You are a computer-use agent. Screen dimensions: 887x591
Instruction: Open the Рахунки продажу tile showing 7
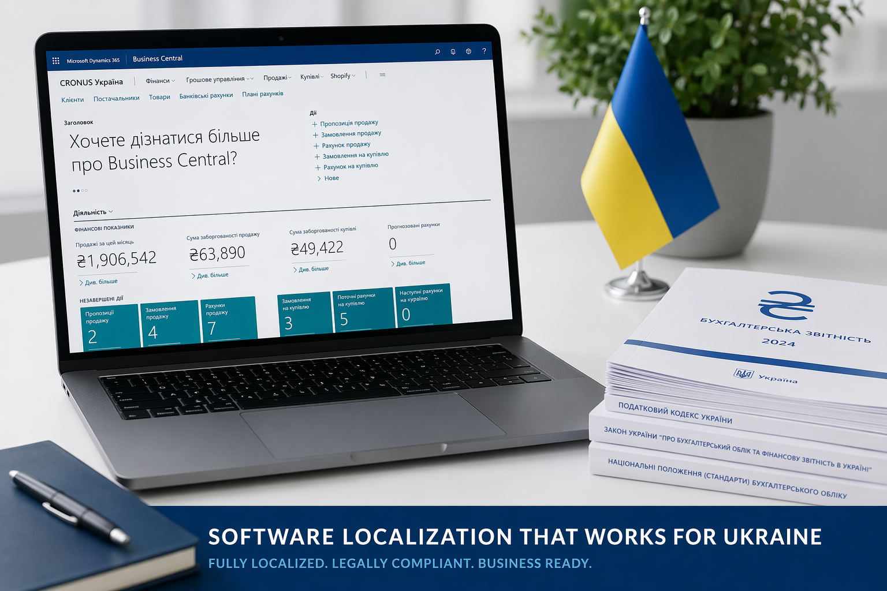(228, 319)
